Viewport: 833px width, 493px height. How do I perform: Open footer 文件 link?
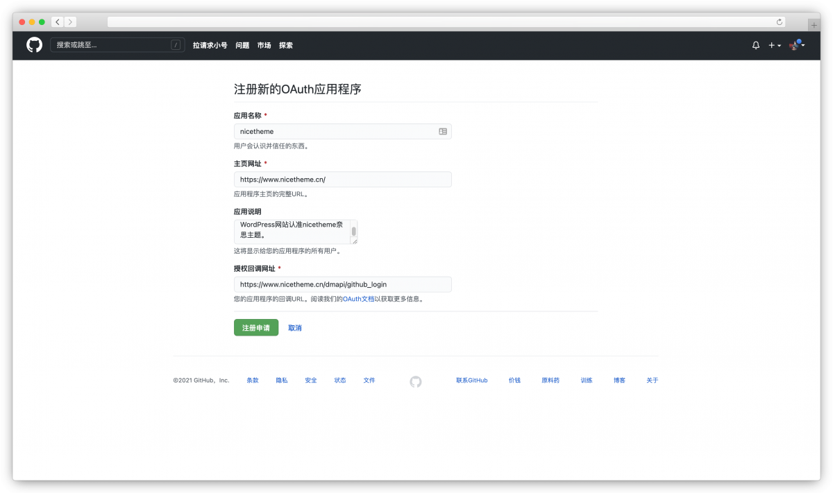[369, 381]
